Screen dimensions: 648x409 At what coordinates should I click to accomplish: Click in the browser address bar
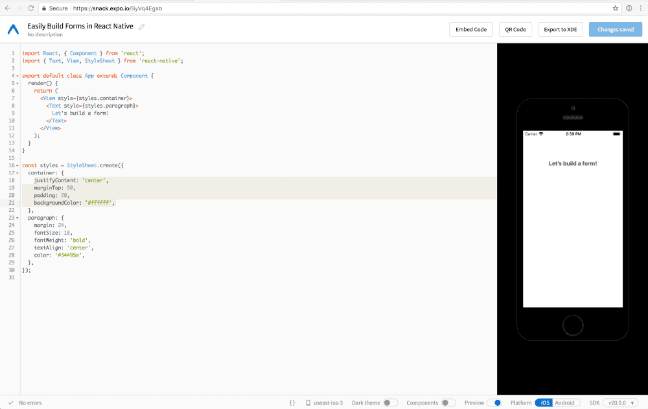click(x=324, y=8)
